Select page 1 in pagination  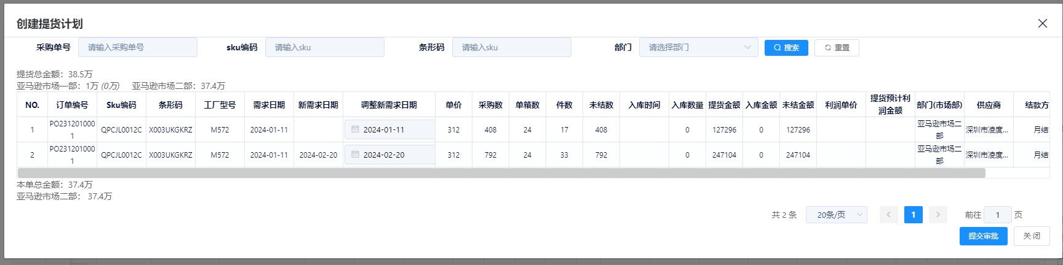pyautogui.click(x=914, y=215)
